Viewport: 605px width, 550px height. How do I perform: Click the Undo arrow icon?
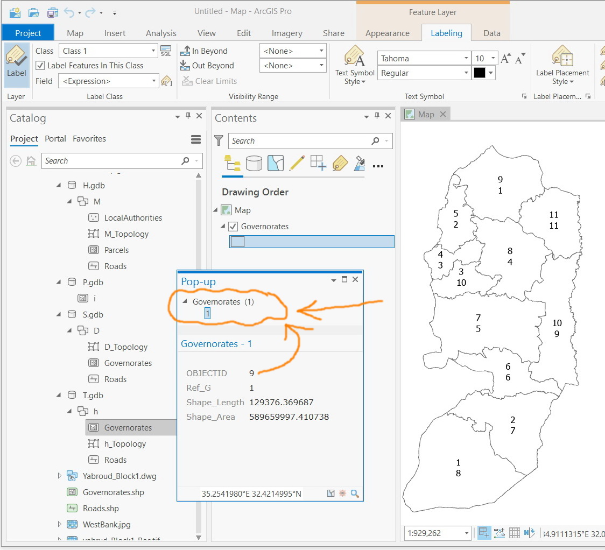coord(69,13)
